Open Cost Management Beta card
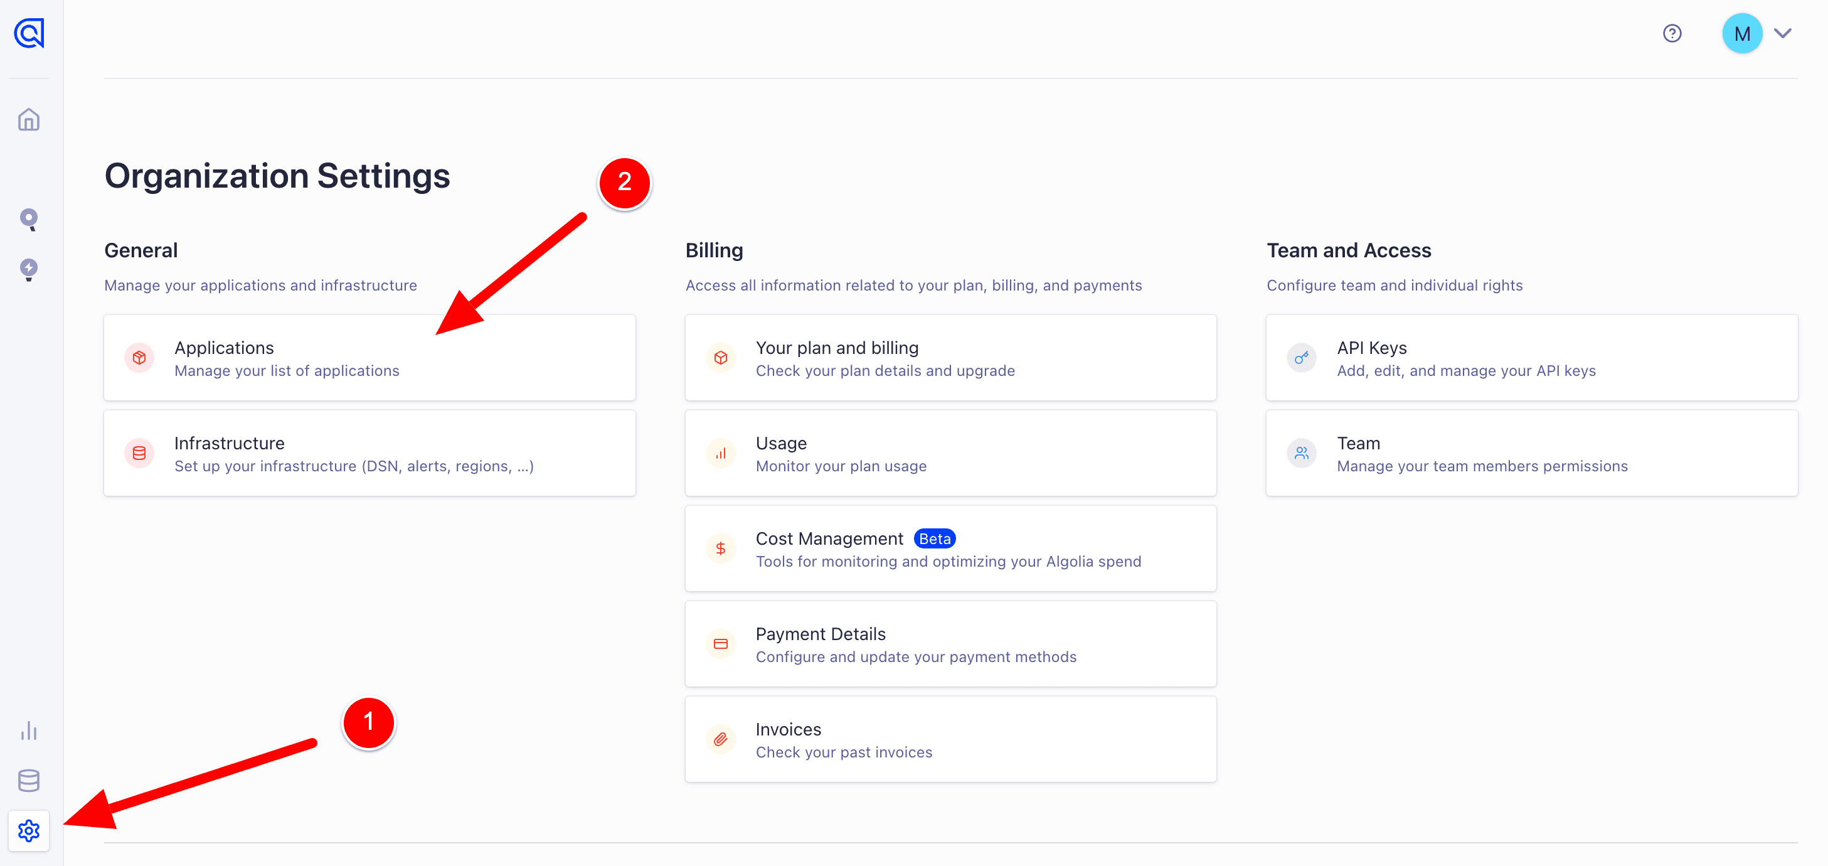Image resolution: width=1828 pixels, height=866 pixels. pos(950,548)
